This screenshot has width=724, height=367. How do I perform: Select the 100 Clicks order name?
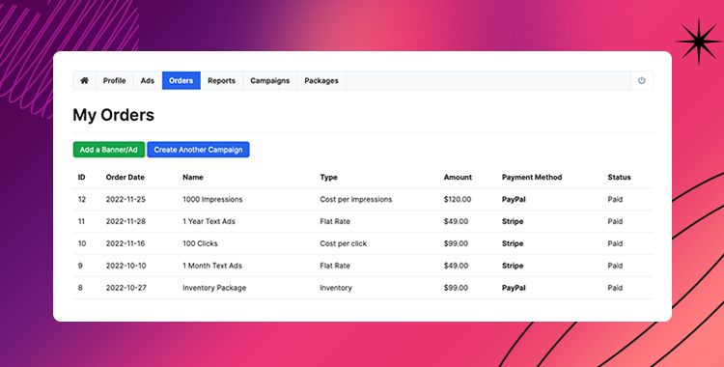tap(200, 243)
